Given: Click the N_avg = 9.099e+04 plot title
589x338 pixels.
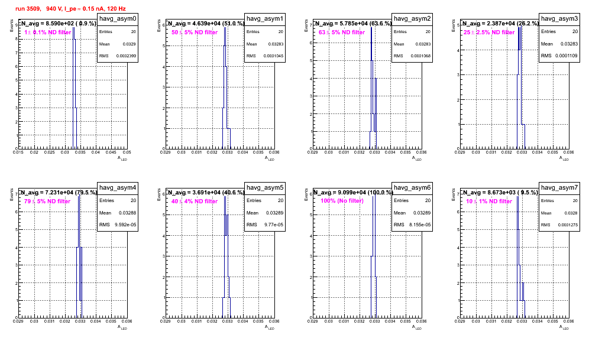Looking at the screenshot, I should pos(353,193).
